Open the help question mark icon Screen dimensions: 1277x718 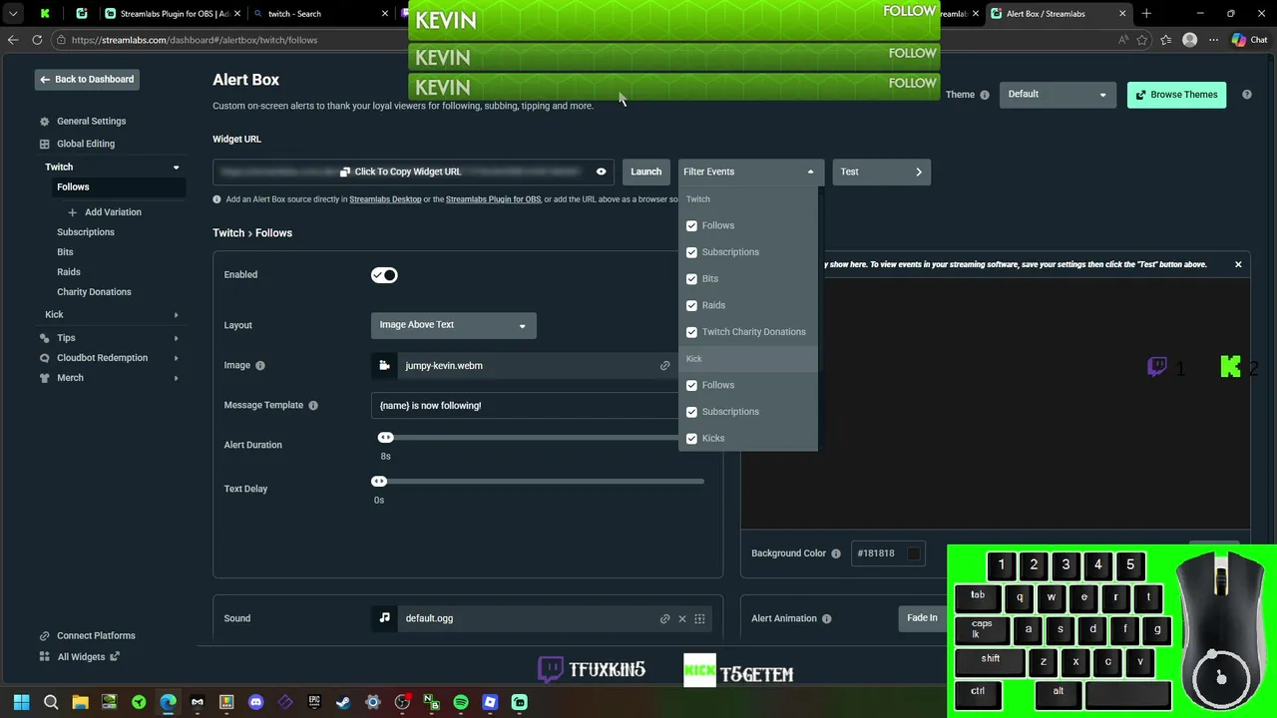[1247, 95]
